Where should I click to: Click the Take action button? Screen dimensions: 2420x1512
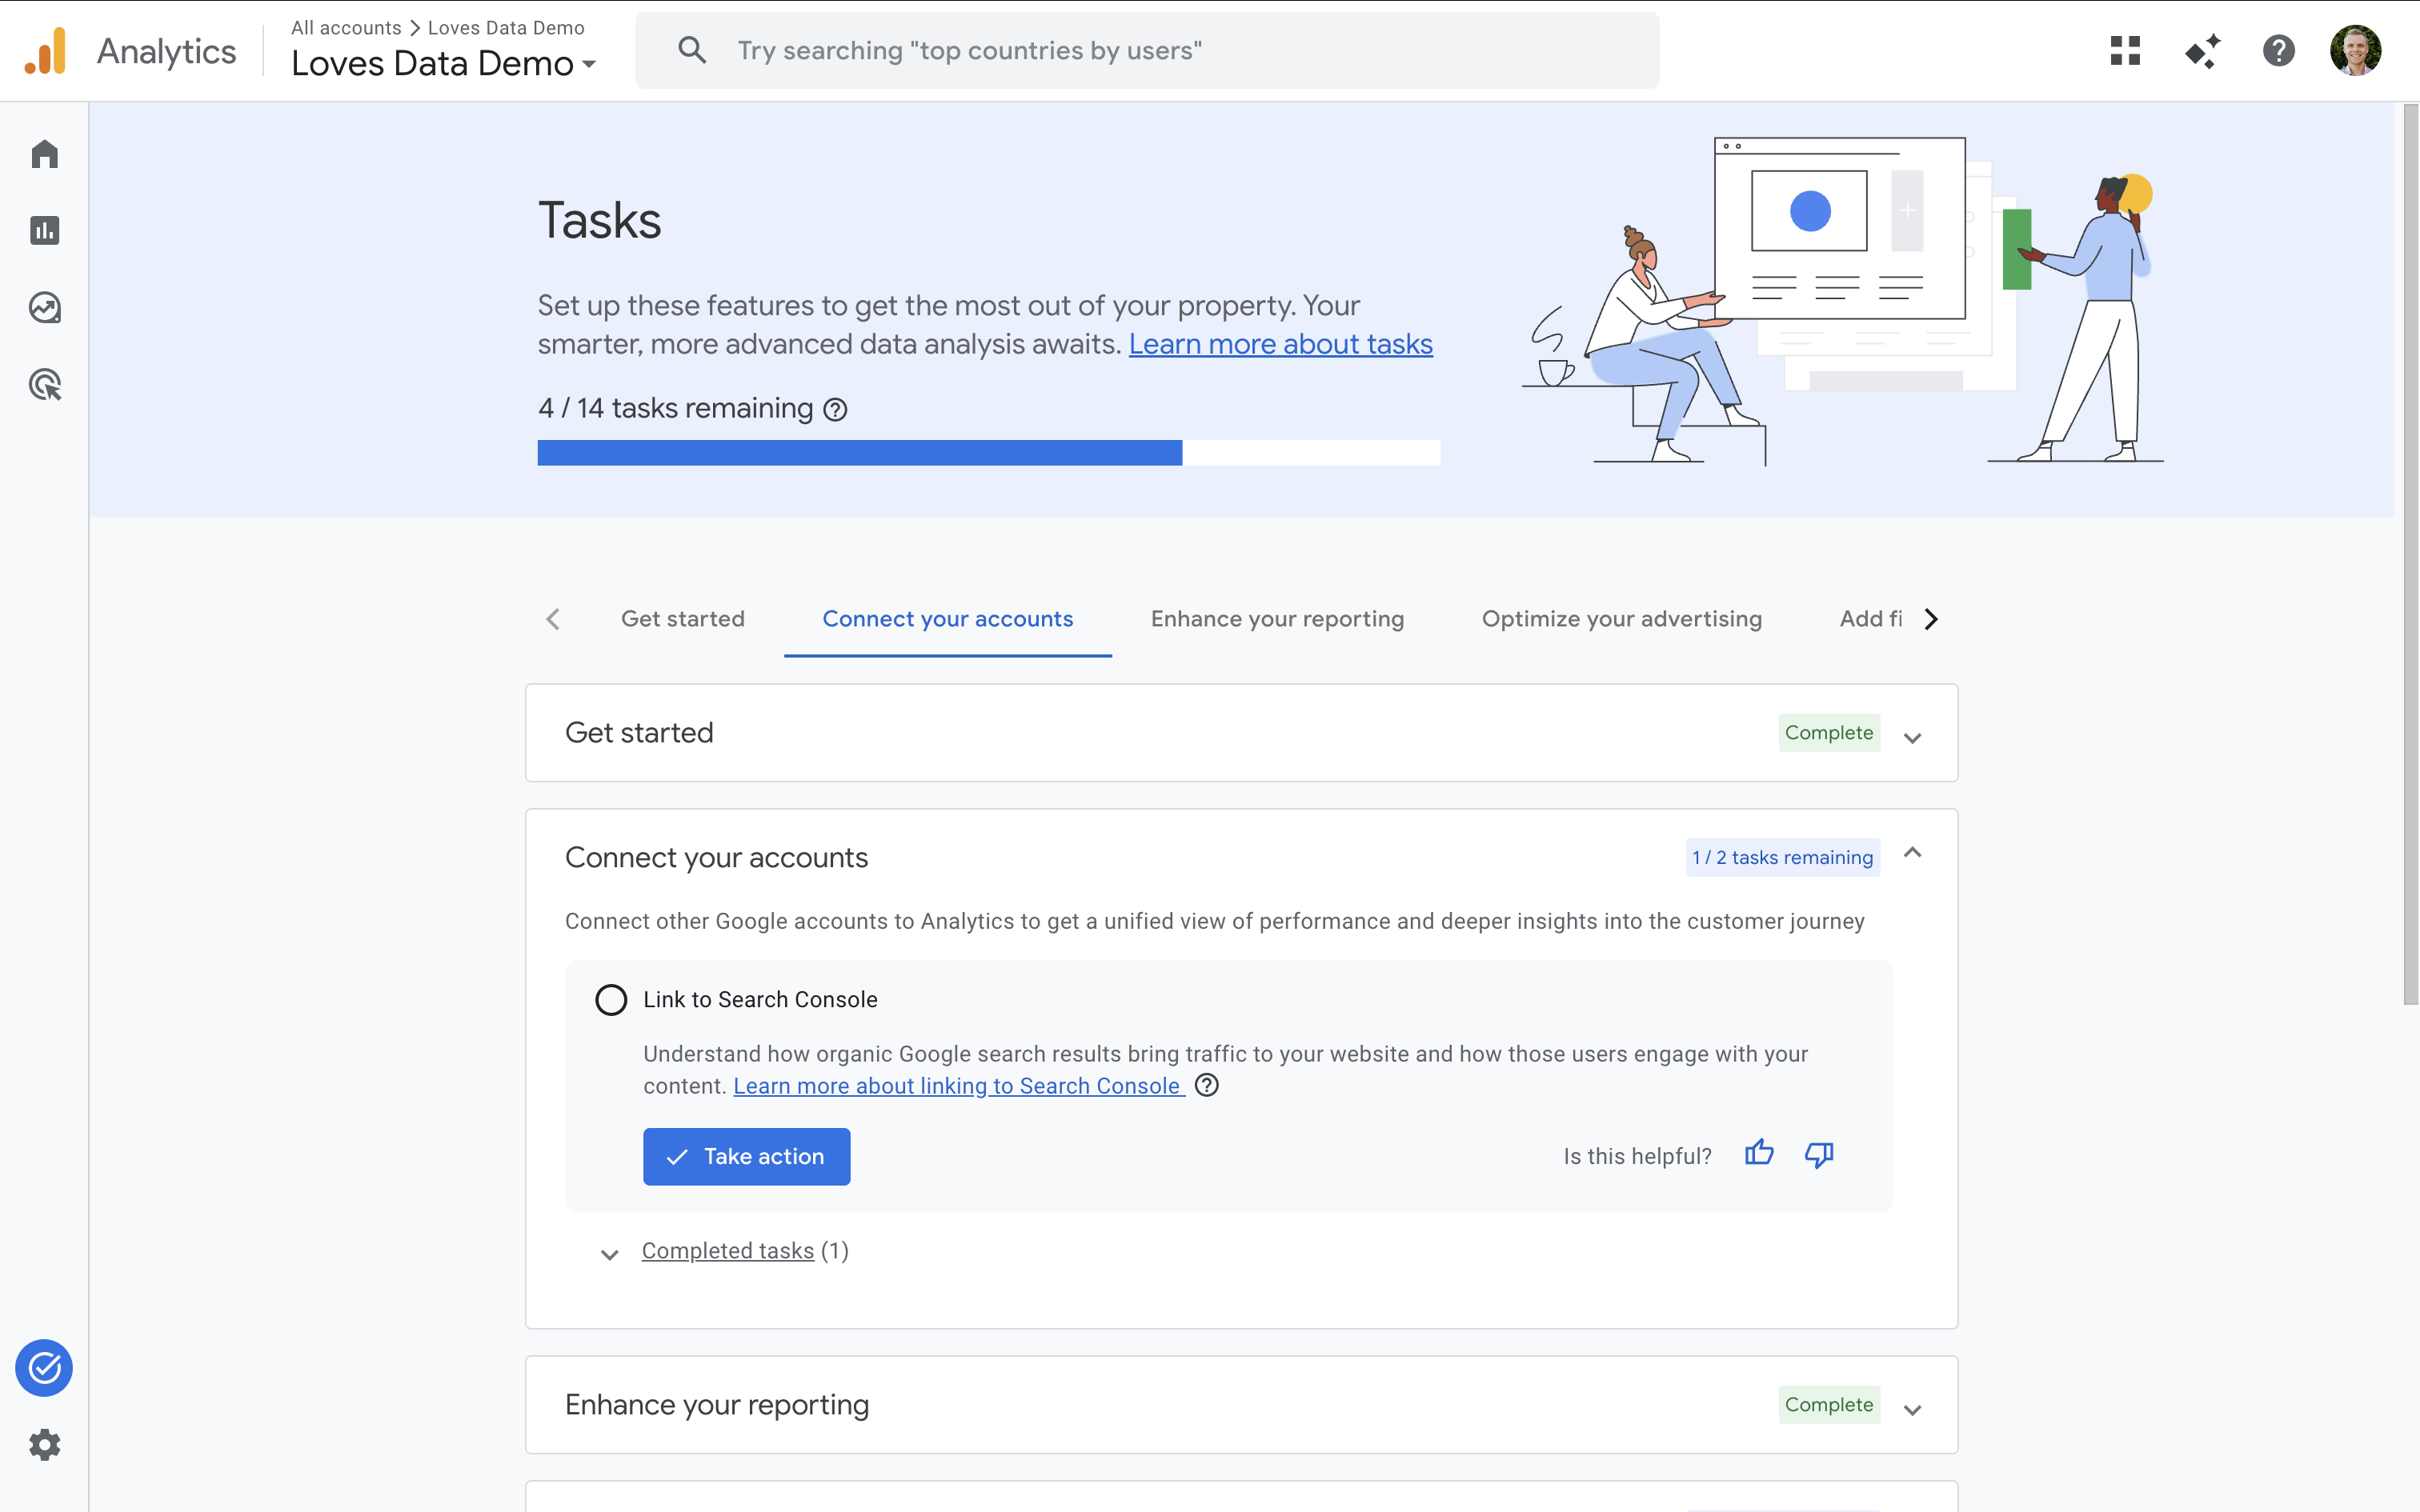746,1156
